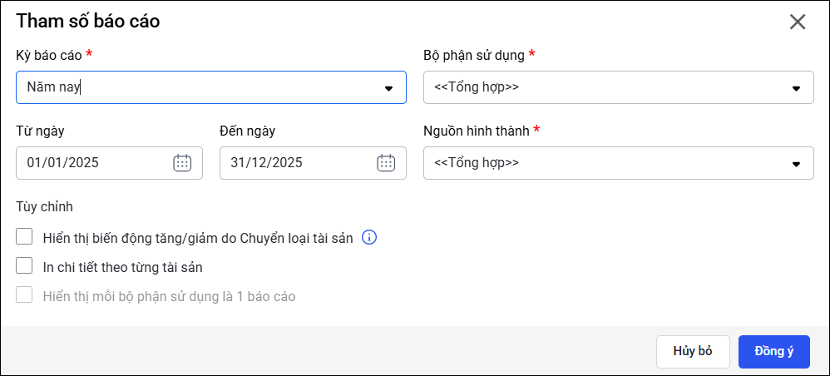This screenshot has width=830, height=376.
Task: Click Bộ phận sử dụng Tổng hợp text
Action: pyautogui.click(x=477, y=87)
